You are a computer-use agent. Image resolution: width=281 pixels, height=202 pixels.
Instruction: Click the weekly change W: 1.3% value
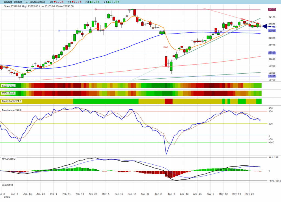tap(75, 2)
